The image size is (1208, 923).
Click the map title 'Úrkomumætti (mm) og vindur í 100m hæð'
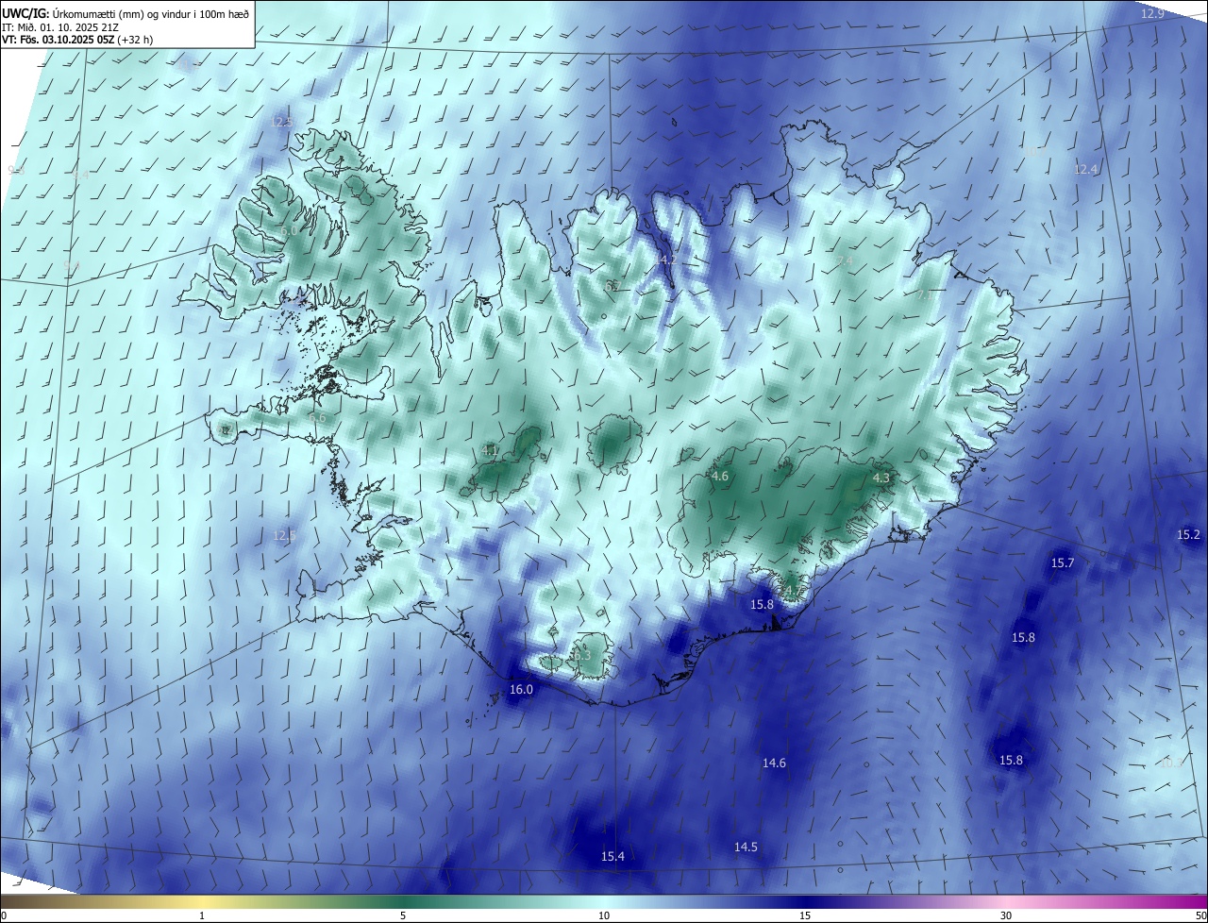tap(151, 13)
